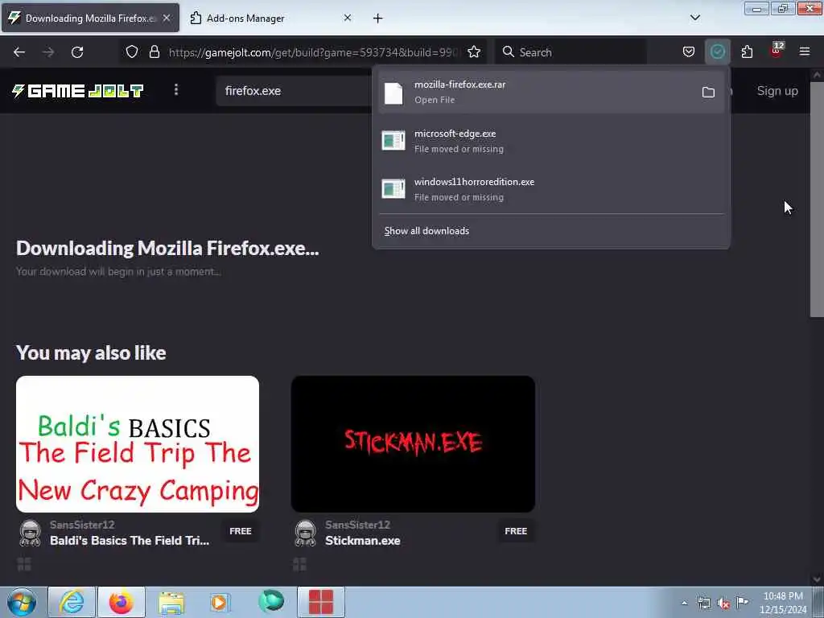Open Windows Explorer from the taskbar

(172, 602)
